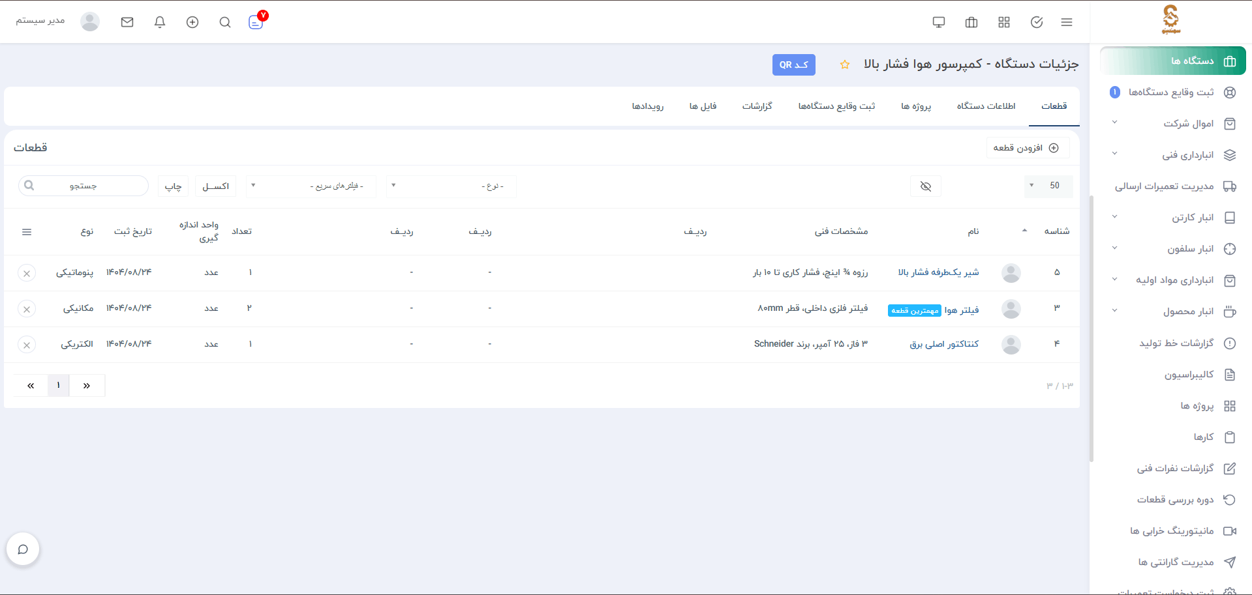
Task: Click avatar of فیلتر هوا row
Action: [x=1011, y=309]
